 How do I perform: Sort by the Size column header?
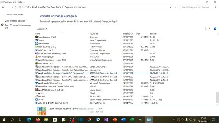[x=138, y=33]
